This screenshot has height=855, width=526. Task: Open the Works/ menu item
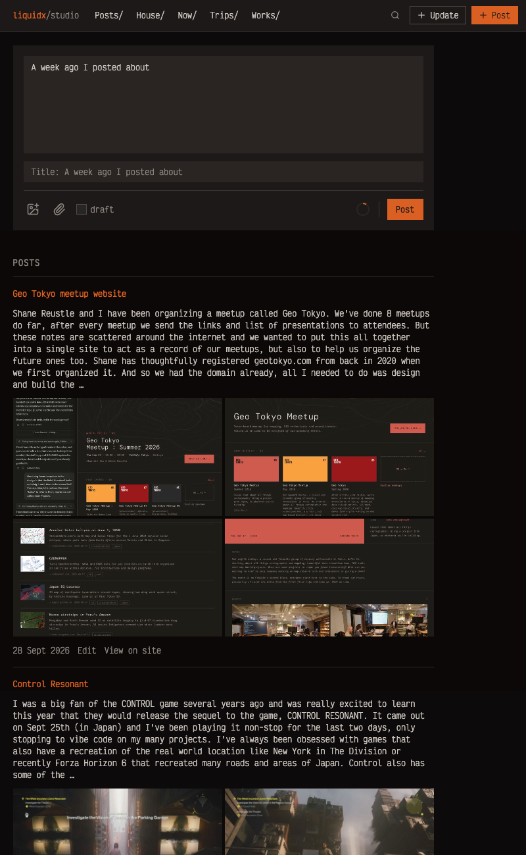[265, 15]
